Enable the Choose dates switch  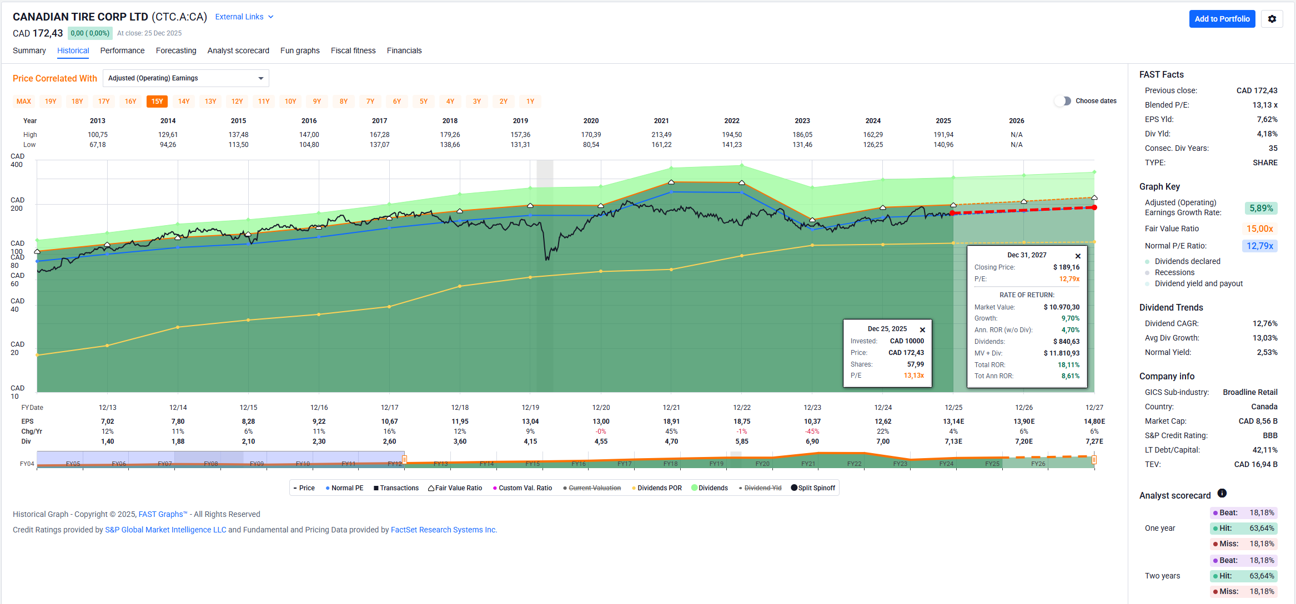[1062, 101]
